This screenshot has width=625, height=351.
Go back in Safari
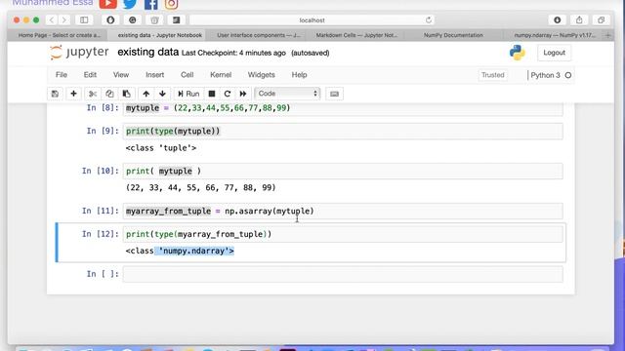click(x=52, y=19)
